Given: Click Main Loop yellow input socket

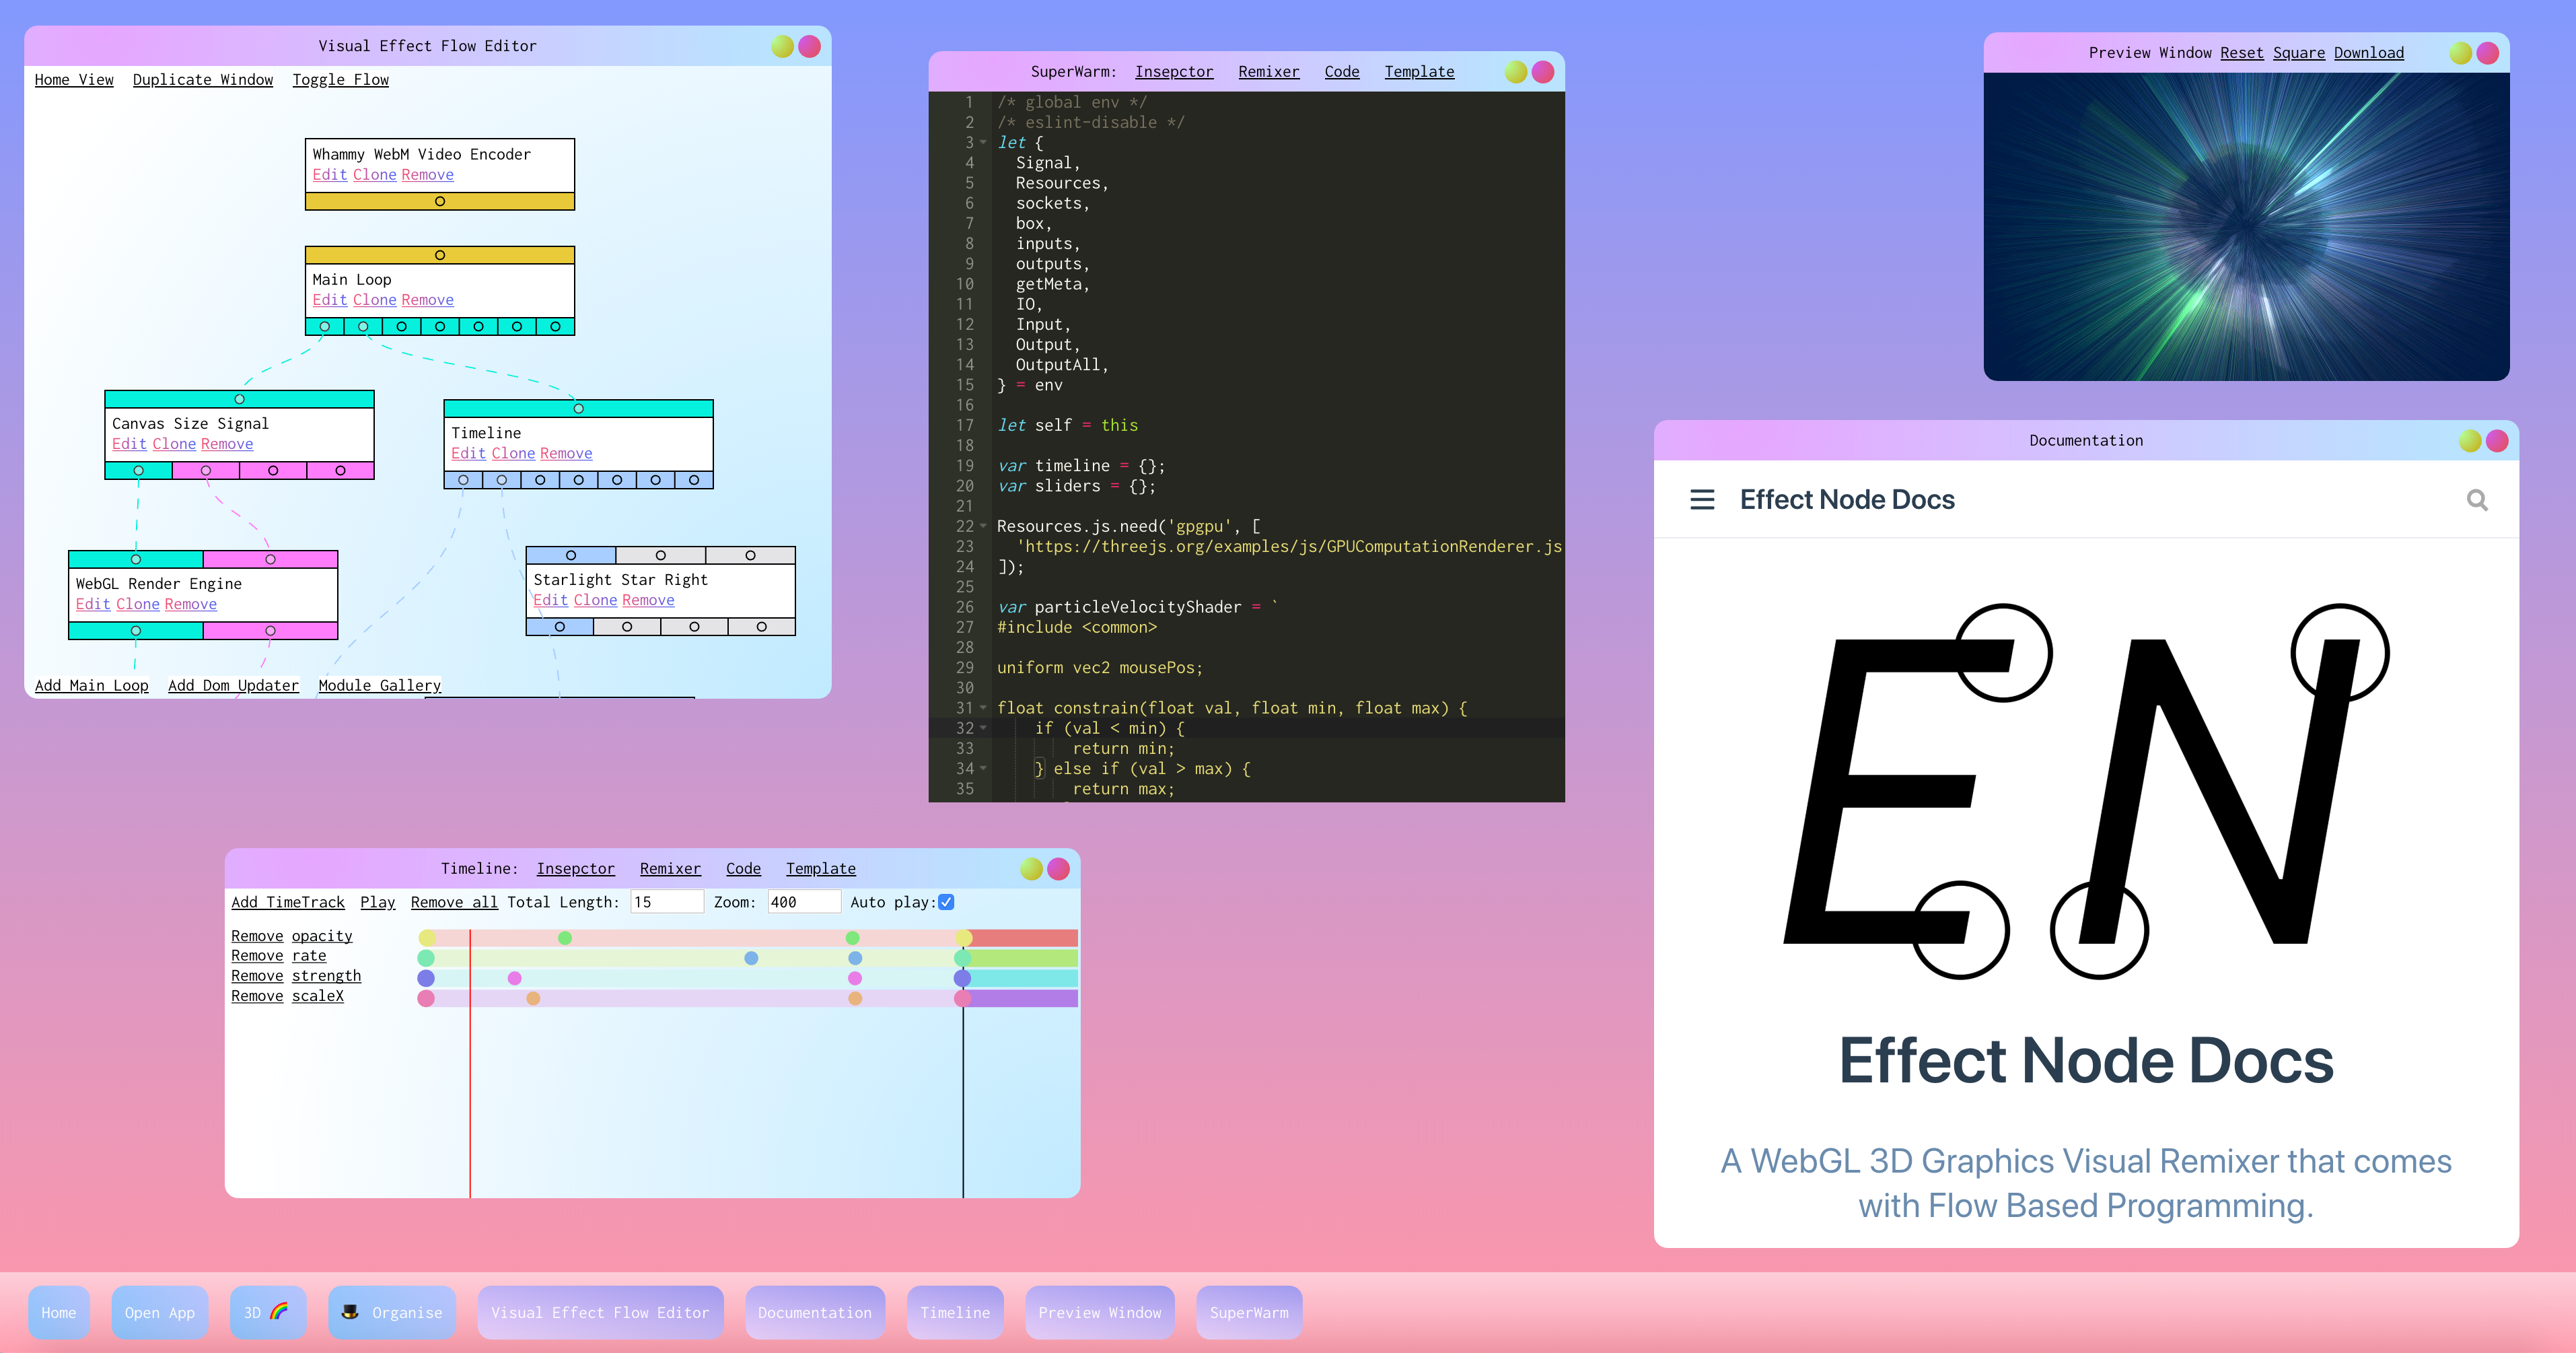Looking at the screenshot, I should (439, 255).
